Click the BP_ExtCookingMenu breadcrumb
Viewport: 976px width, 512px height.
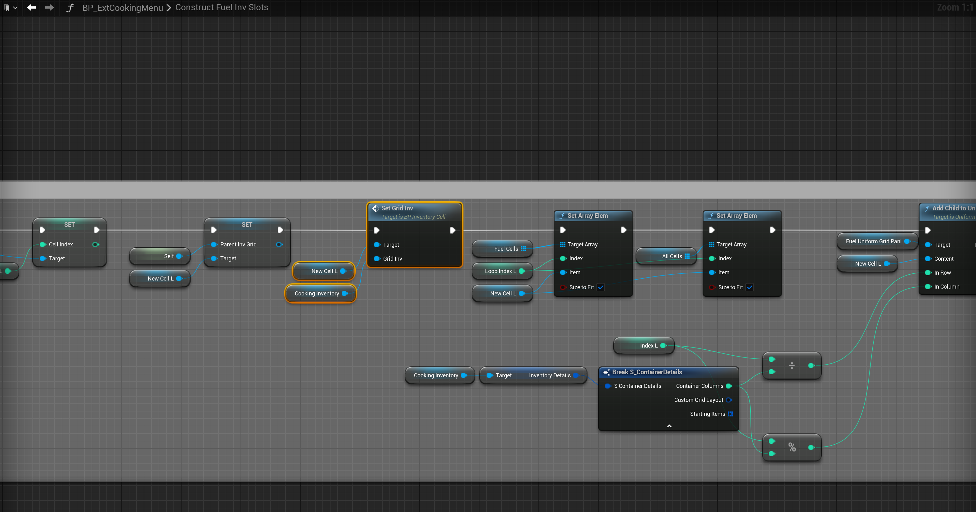122,7
